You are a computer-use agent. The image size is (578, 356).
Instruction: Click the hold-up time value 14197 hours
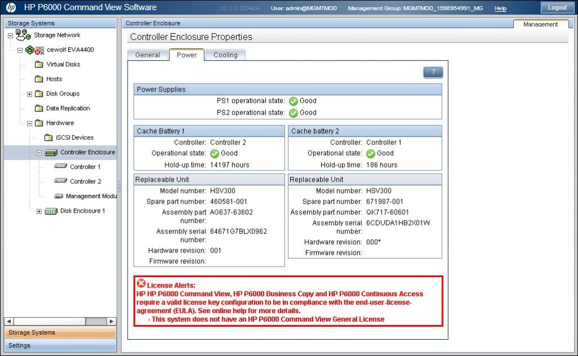[x=230, y=165]
